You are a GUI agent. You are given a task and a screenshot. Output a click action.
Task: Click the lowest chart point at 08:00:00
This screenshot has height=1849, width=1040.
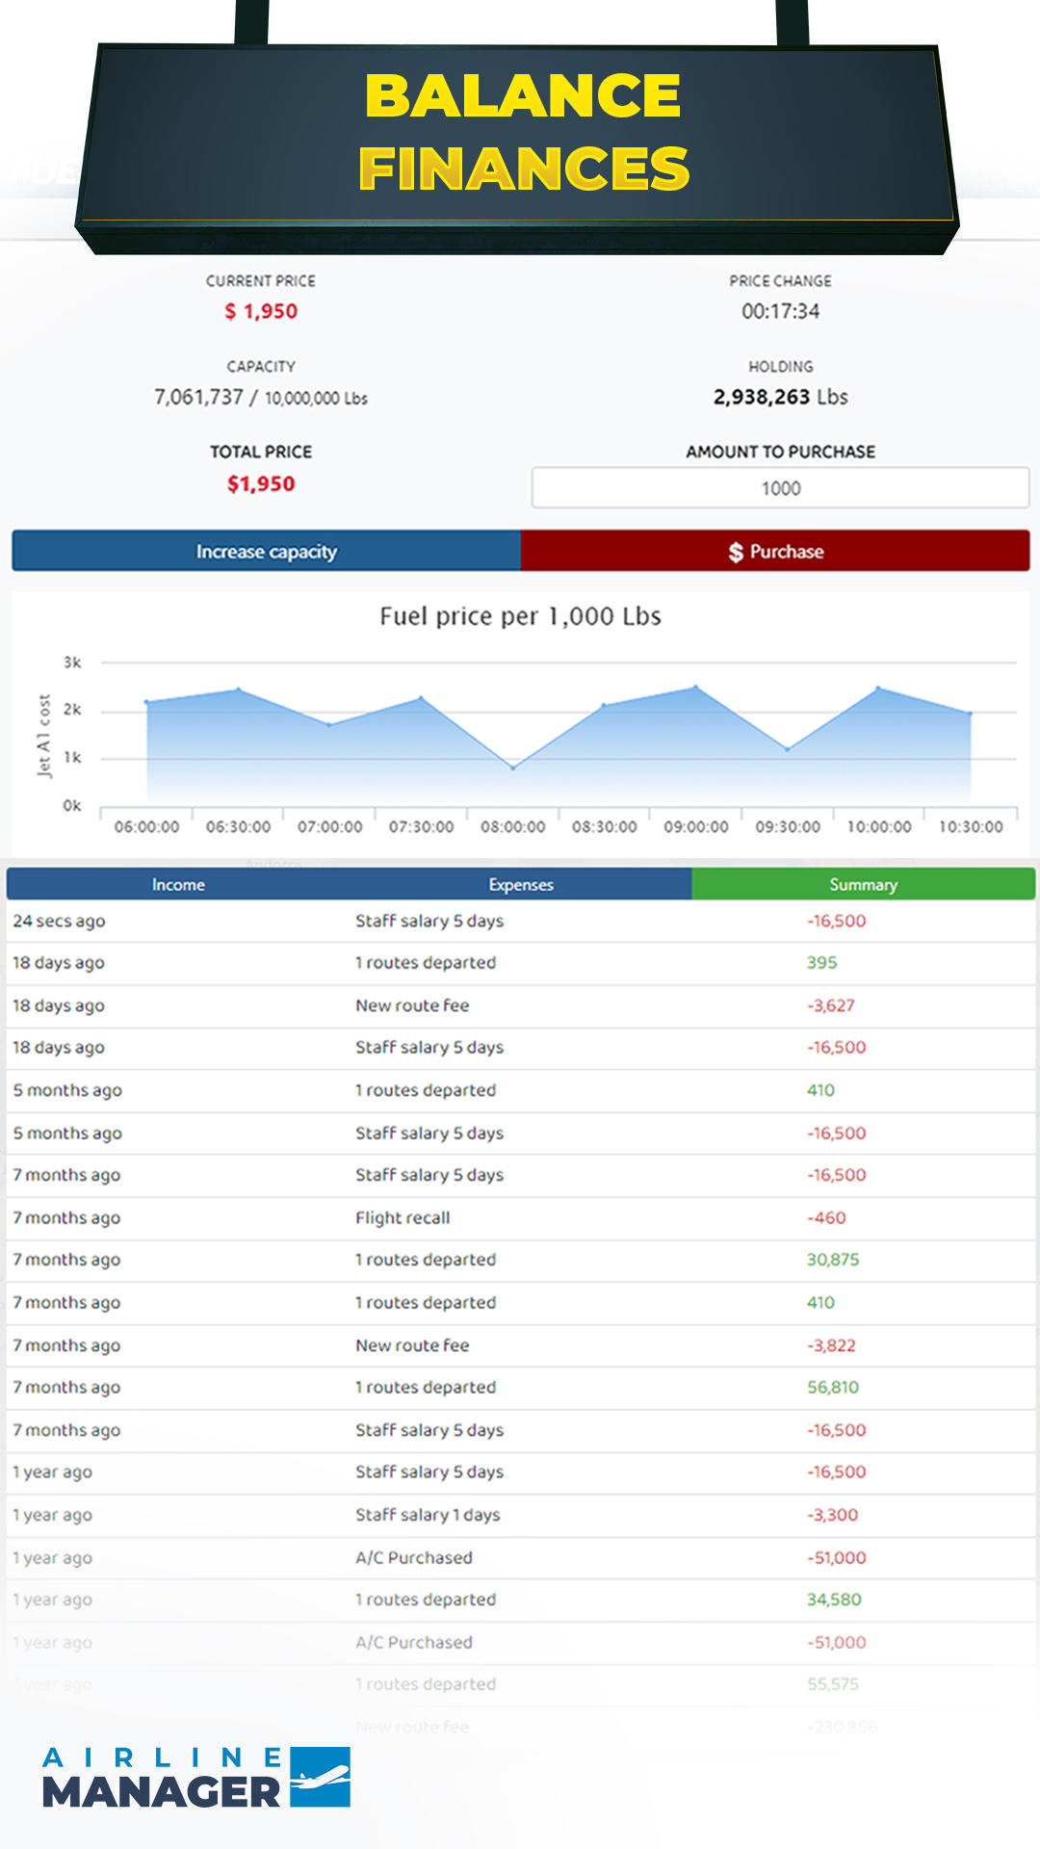[513, 768]
